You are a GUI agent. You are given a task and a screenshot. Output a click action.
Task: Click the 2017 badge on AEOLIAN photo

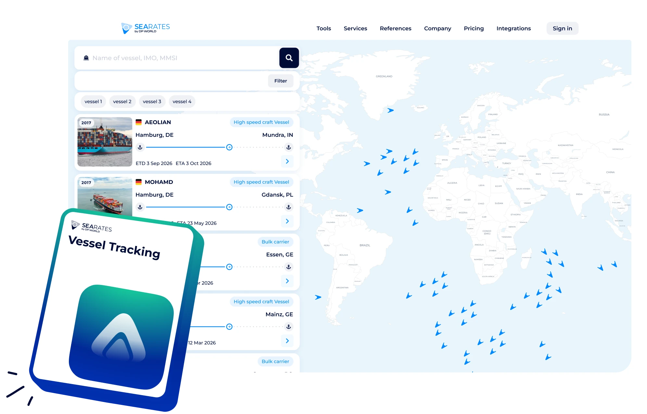click(86, 123)
